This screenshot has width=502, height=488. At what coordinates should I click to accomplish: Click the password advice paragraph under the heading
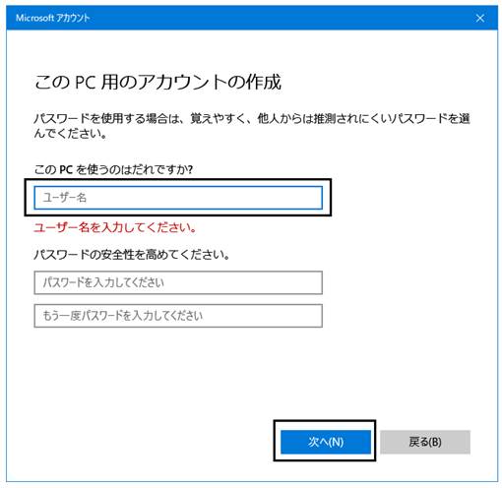pyautogui.click(x=252, y=126)
